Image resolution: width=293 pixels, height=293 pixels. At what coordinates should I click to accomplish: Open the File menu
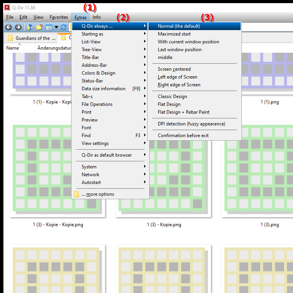(x=10, y=17)
